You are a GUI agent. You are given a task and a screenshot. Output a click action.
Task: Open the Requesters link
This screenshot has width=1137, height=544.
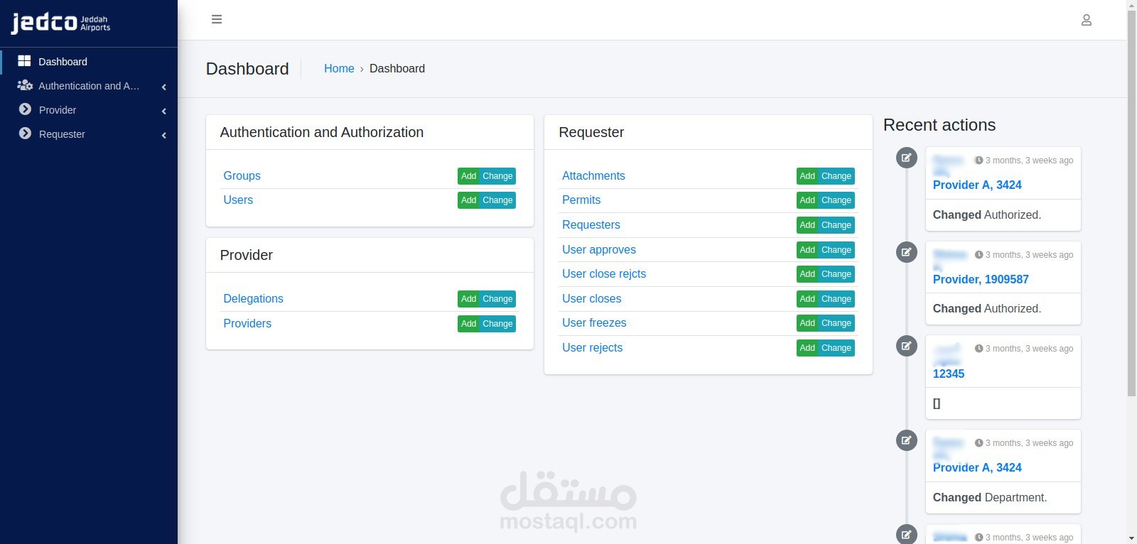point(591,224)
